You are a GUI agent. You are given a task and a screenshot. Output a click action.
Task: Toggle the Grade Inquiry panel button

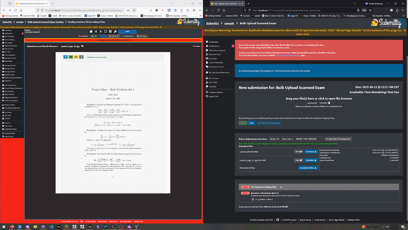142,36
